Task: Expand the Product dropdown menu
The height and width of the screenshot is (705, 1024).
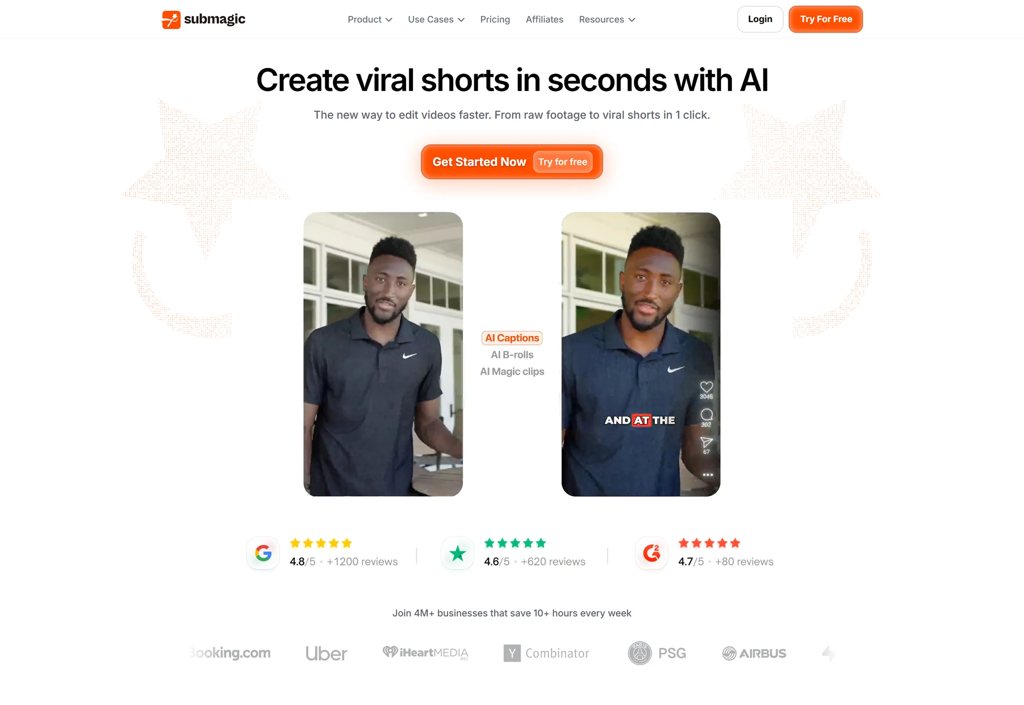Action: click(370, 20)
